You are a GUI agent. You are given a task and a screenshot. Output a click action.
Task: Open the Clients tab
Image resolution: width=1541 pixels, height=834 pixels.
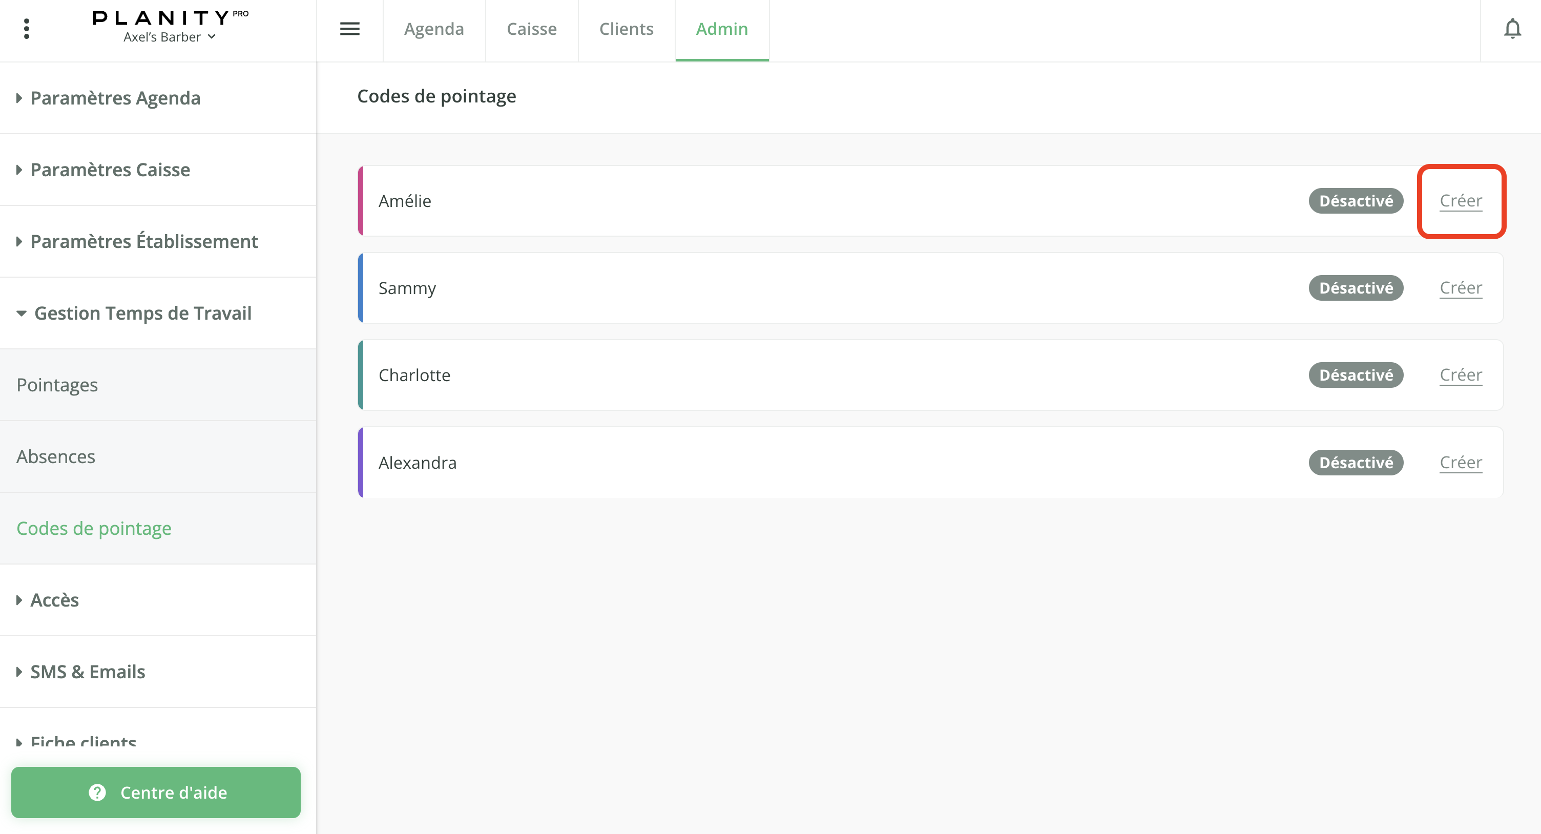tap(626, 29)
